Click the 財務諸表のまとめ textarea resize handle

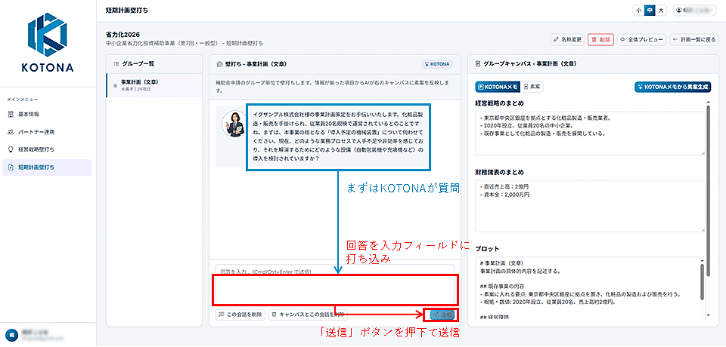(703, 229)
